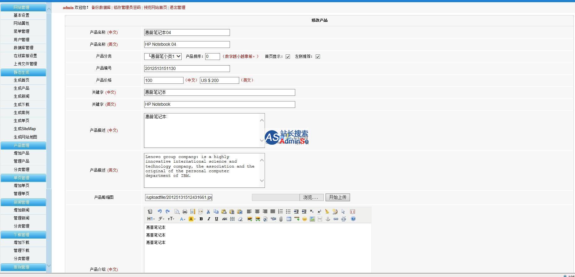The width and height of the screenshot is (575, 277).
Task: Apply Italic formatting
Action: [x=209, y=219]
